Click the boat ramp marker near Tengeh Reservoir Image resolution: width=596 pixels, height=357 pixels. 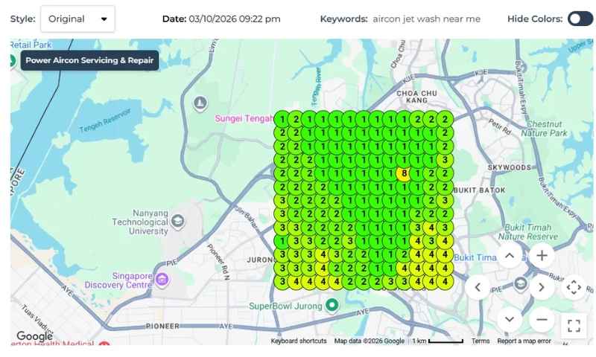(200, 103)
